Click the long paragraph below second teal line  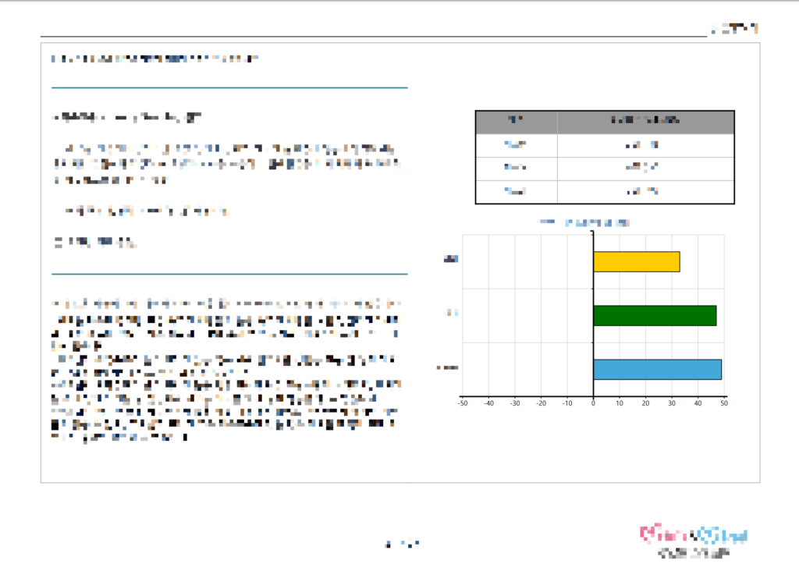tap(226, 368)
